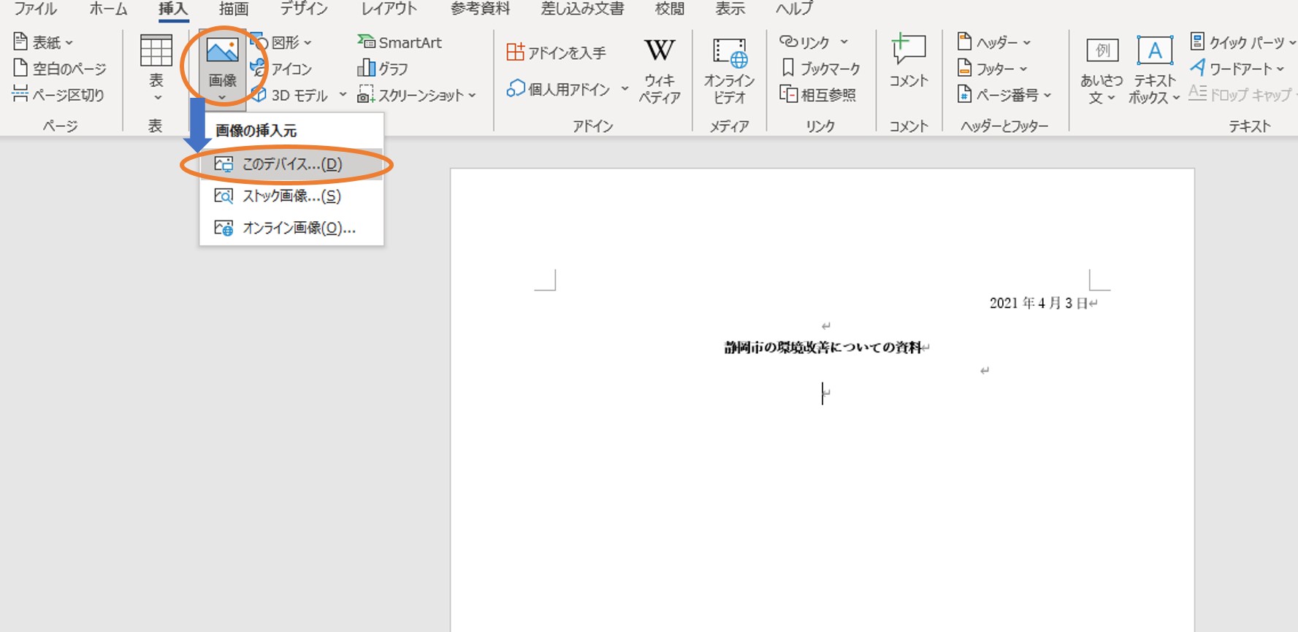This screenshot has width=1298, height=632.
Task: Click the 画像 picture button
Action: click(222, 68)
